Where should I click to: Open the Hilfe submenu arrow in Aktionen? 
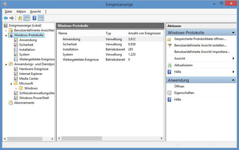(x=233, y=72)
